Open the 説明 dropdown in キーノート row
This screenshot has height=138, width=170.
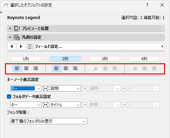click(65, 89)
